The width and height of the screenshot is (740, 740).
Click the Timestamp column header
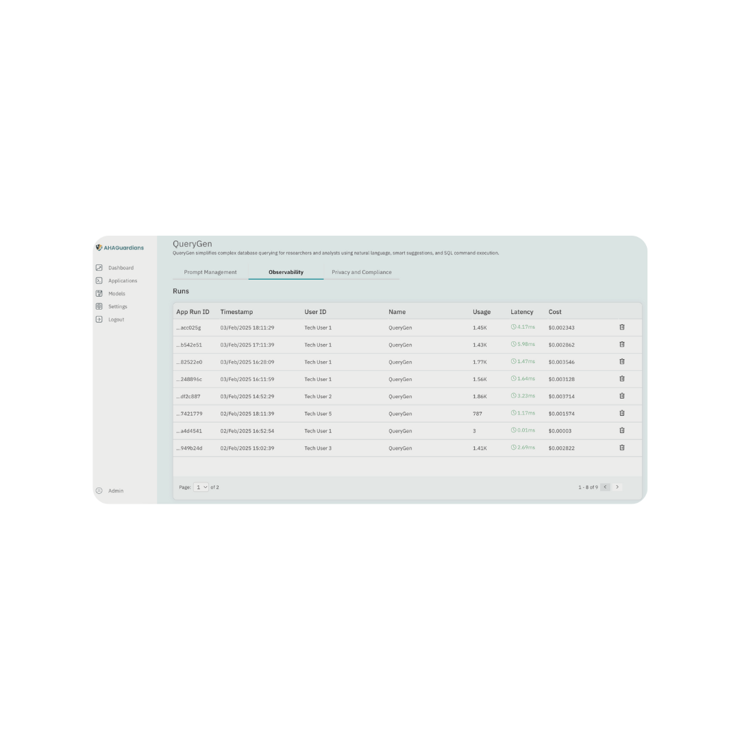point(236,312)
